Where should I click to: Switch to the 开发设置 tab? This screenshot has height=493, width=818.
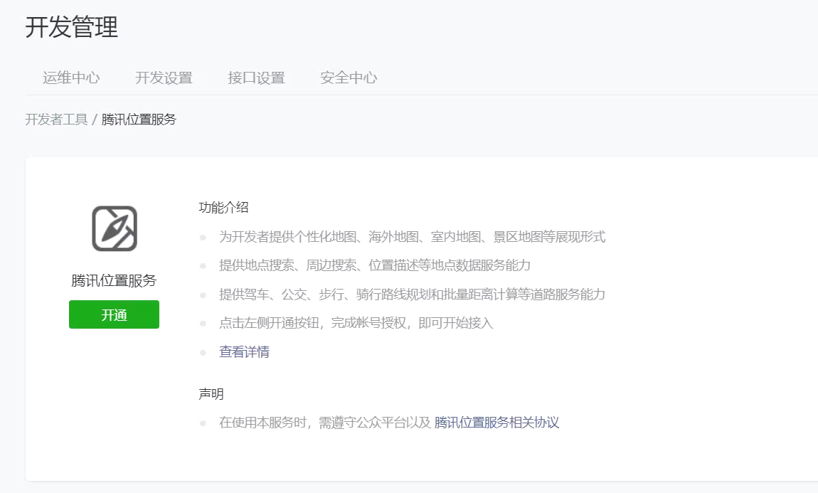164,78
